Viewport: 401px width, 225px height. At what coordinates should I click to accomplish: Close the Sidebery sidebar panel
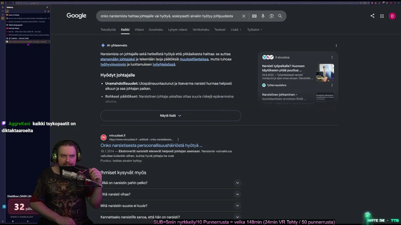[x=47, y=7]
